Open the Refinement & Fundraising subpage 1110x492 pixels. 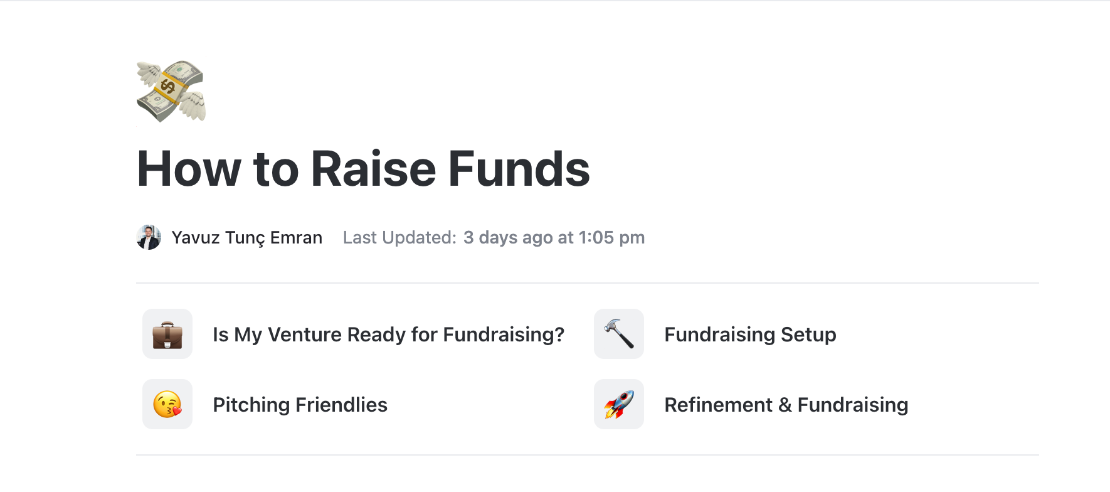click(786, 405)
